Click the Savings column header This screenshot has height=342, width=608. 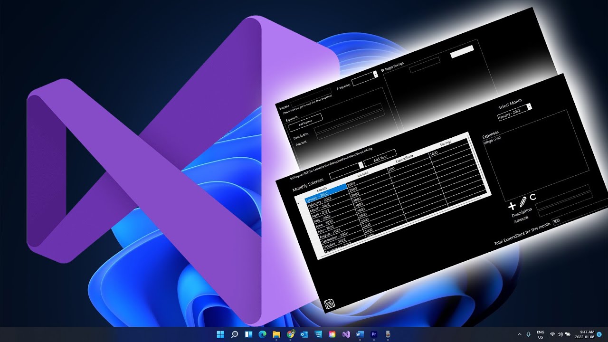[x=445, y=142]
